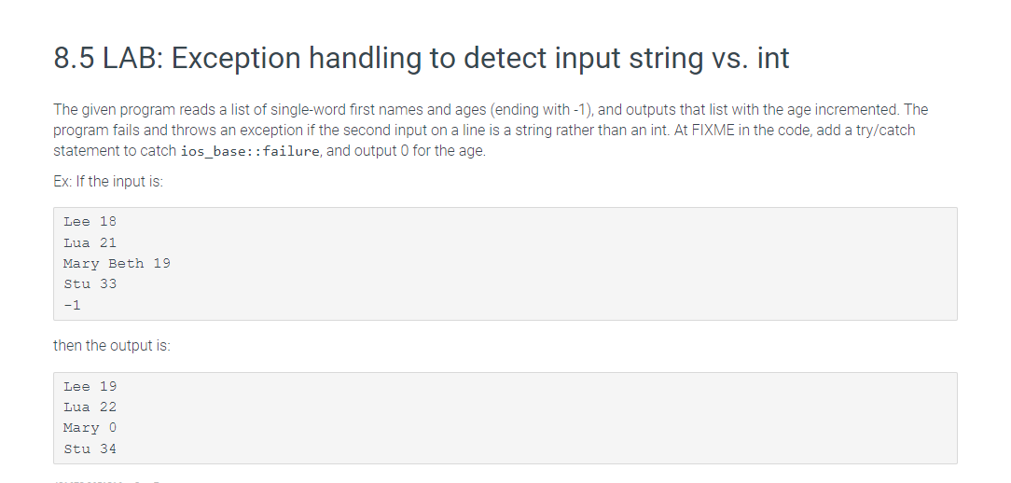Viewport: 1011px width, 483px height.
Task: Click the 'Lee 18' input line
Action: 90,222
